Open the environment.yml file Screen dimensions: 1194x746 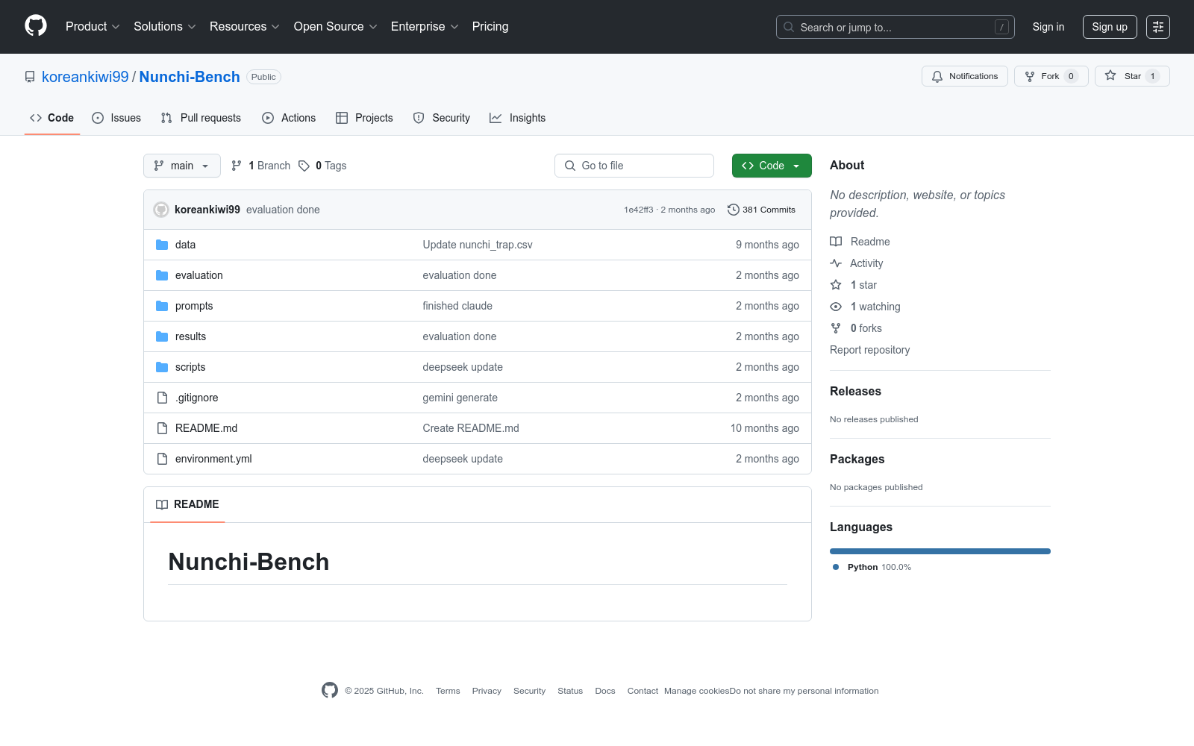tap(213, 459)
